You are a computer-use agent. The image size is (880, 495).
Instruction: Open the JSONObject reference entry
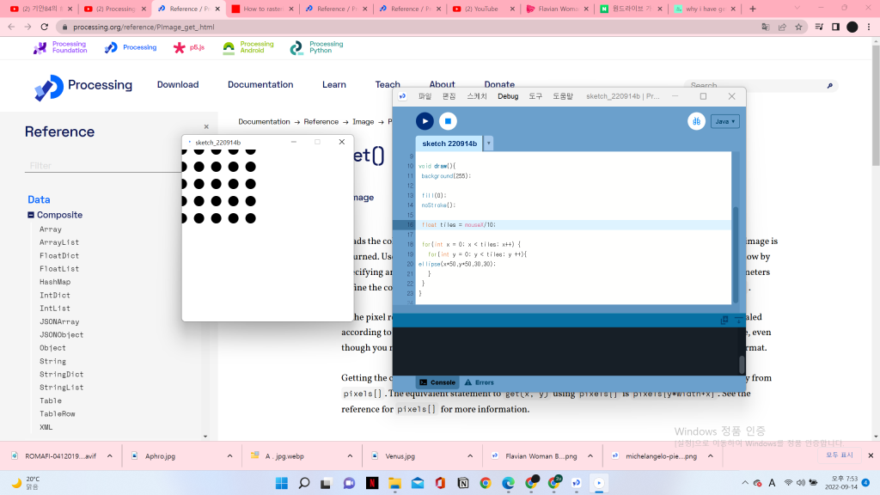pos(61,334)
